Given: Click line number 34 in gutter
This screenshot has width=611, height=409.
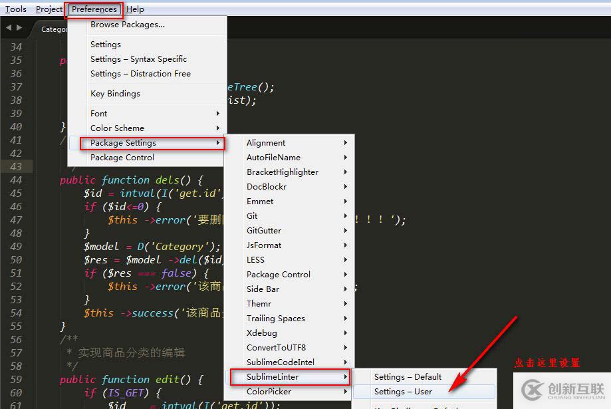Looking at the screenshot, I should 16,47.
